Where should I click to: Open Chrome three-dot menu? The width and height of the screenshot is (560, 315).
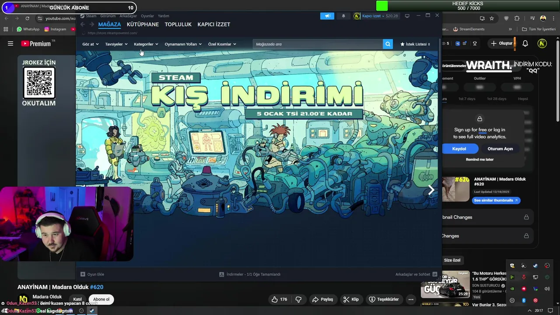(x=554, y=18)
